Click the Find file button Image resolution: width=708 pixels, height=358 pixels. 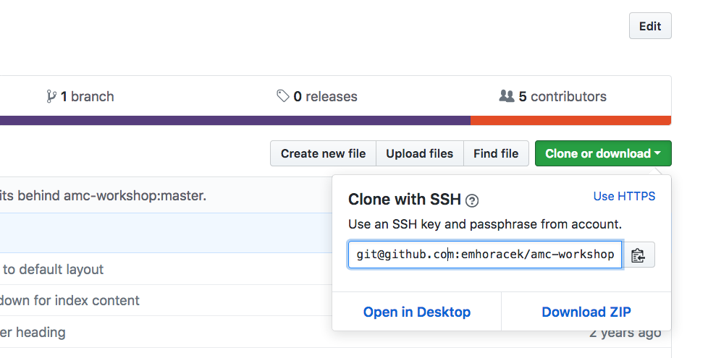coord(496,154)
